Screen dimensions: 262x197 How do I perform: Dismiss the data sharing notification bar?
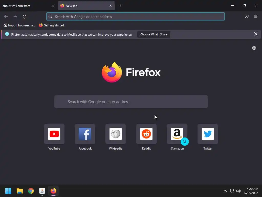[256, 34]
